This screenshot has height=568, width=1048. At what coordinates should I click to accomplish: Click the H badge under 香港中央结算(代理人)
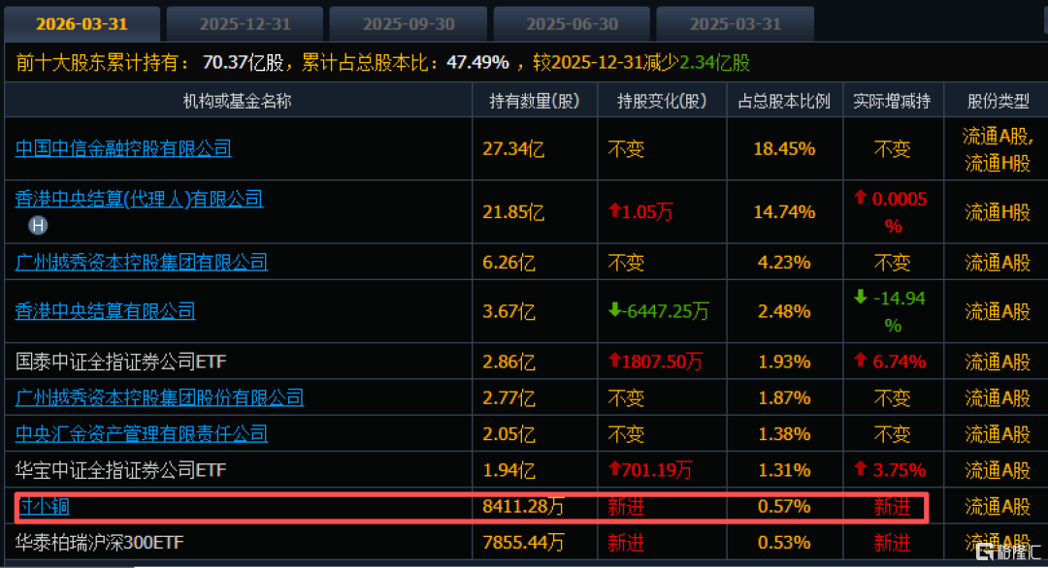tap(38, 226)
